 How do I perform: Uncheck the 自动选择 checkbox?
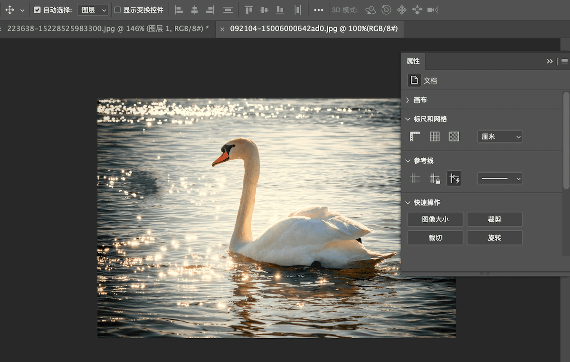pyautogui.click(x=37, y=10)
